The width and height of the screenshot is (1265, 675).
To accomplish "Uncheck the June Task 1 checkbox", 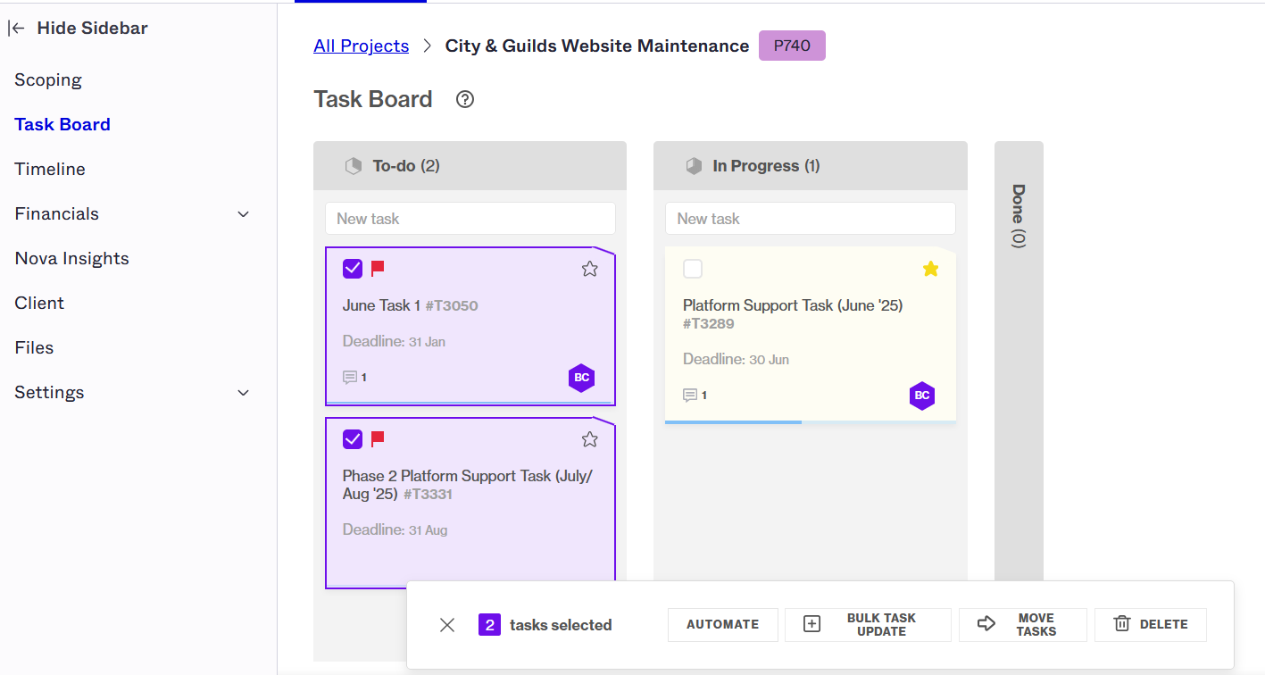I will (x=353, y=269).
